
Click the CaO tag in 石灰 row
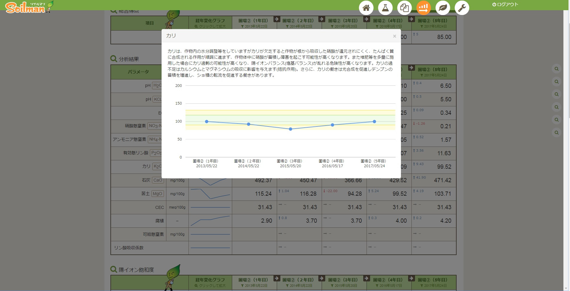point(158,180)
